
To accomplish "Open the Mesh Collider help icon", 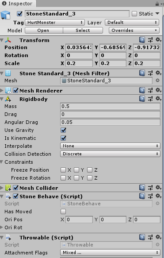I will pos(142,188).
